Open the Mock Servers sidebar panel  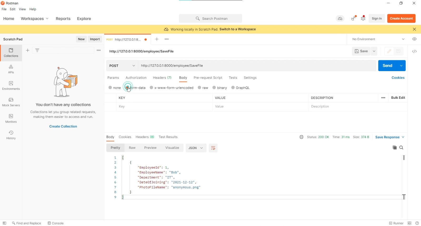(11, 102)
